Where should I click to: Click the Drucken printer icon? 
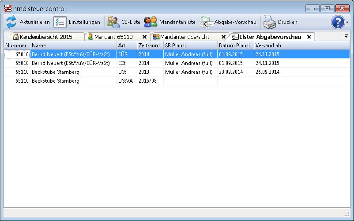coord(269,22)
